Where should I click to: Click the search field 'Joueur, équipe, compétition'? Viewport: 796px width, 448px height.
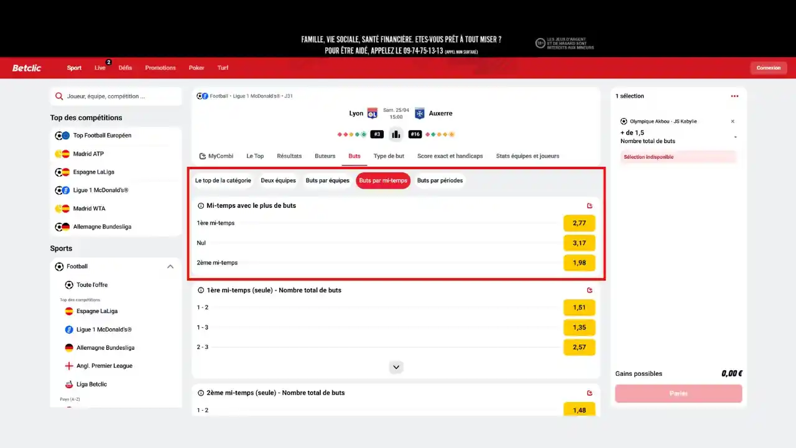click(116, 96)
